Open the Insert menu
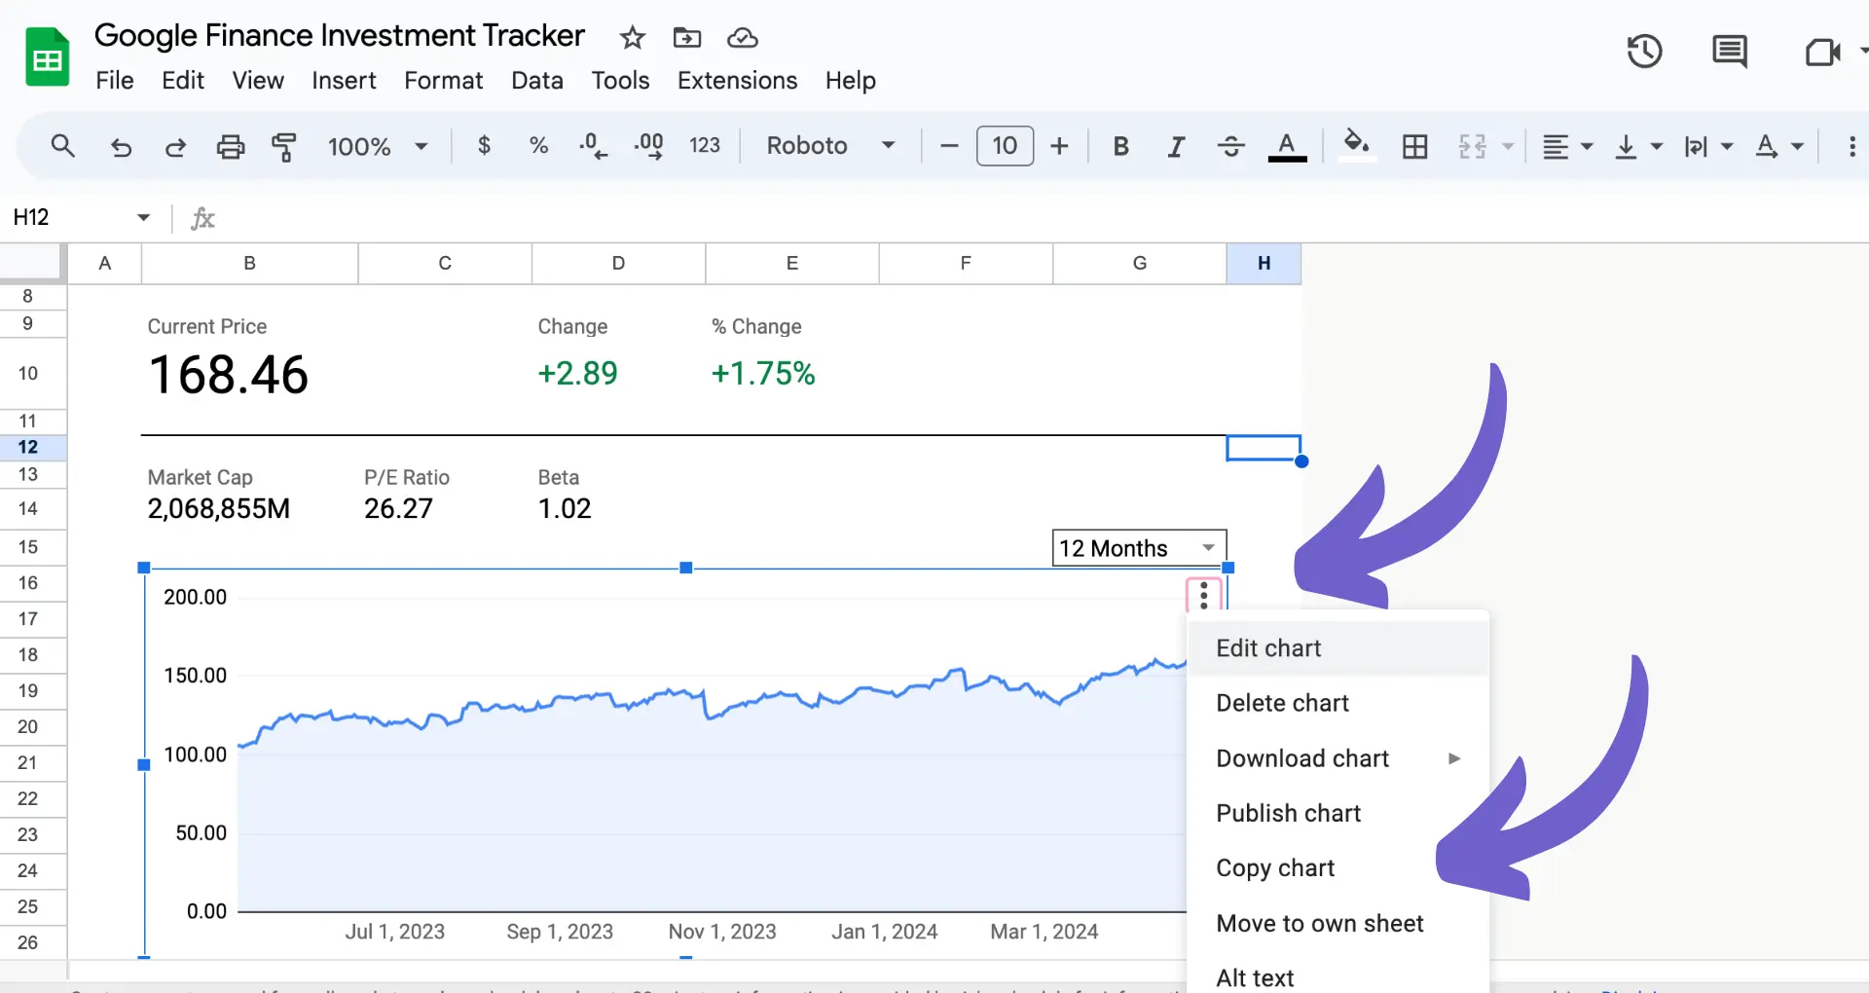This screenshot has width=1869, height=993. pyautogui.click(x=344, y=80)
